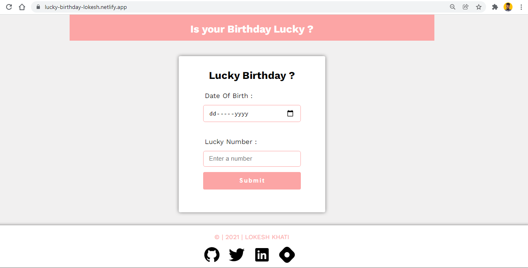This screenshot has width=528, height=268.
Task: Open the Chrome three-dot menu
Action: 521,7
